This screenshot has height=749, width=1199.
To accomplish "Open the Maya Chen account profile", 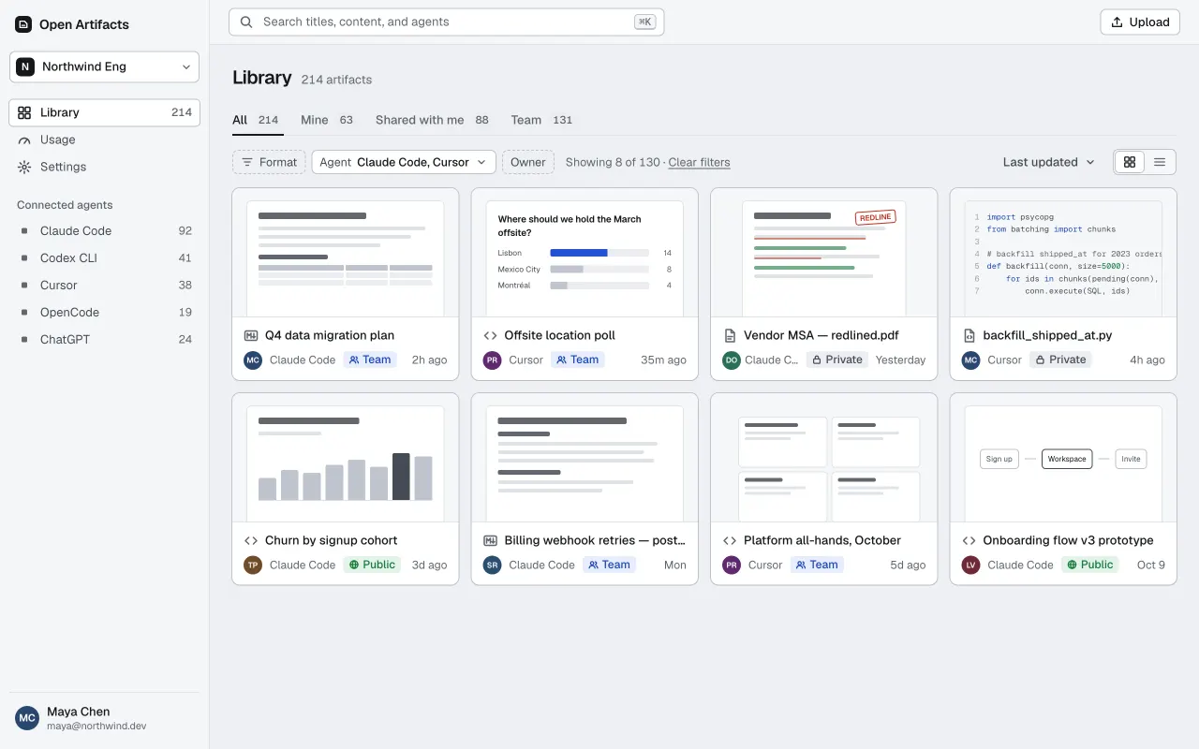I will coord(104,718).
